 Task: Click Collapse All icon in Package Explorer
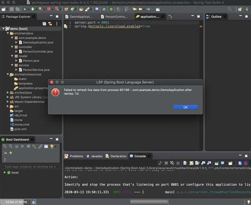[44, 24]
